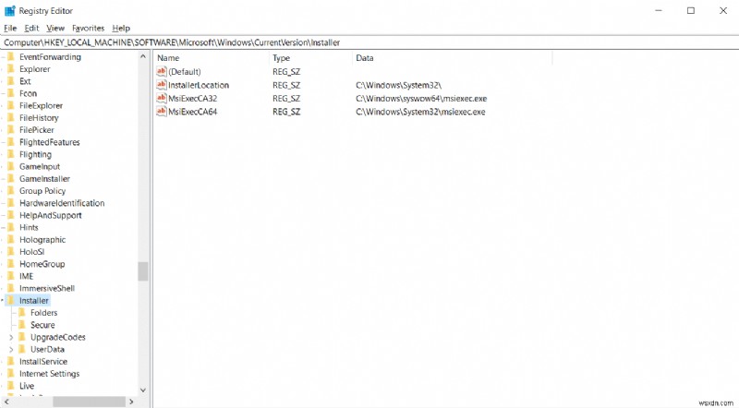Select the InstallerLocation value name
Screen dimensions: 739x408
199,85
